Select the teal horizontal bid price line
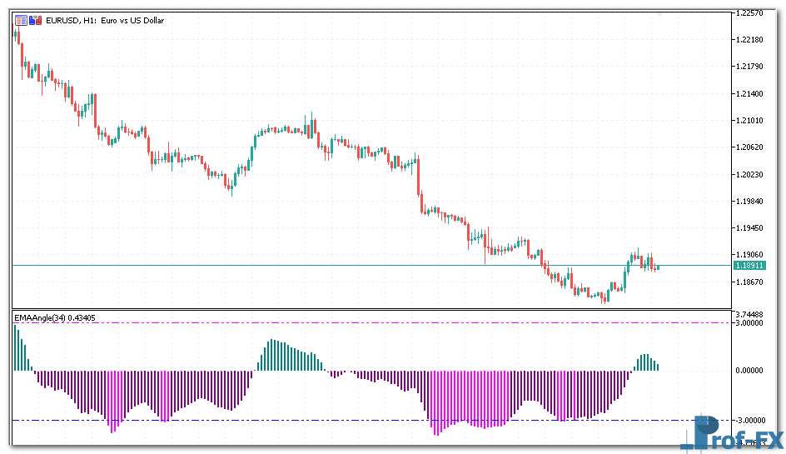 (333, 265)
